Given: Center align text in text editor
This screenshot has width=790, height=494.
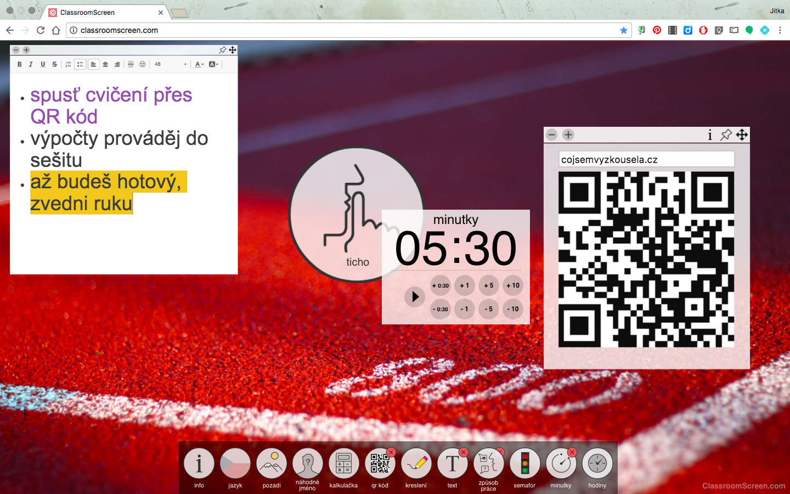Looking at the screenshot, I should (105, 64).
